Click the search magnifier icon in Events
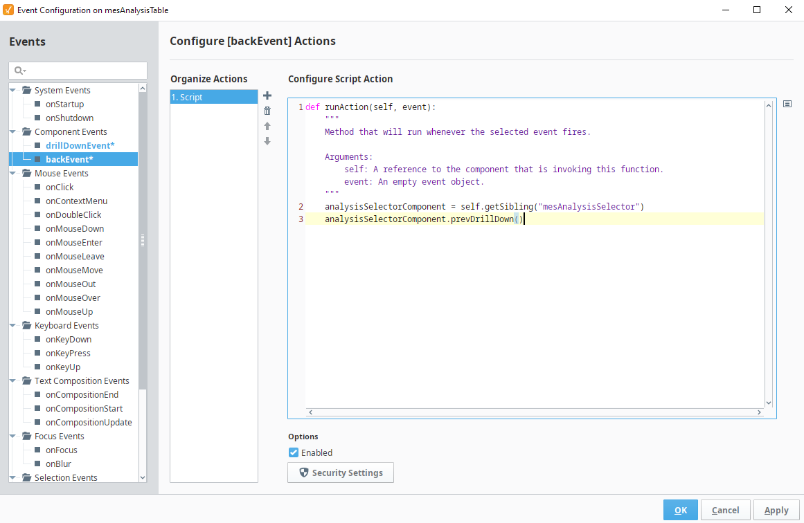The height and width of the screenshot is (523, 804). point(19,71)
